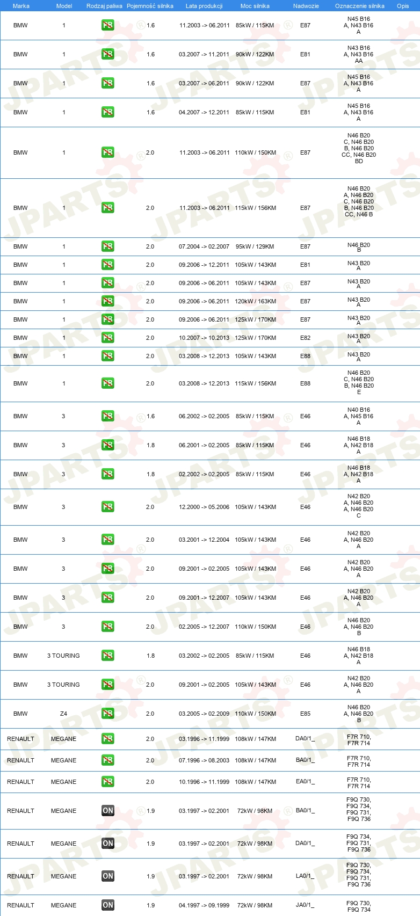Click petrol icon in 120kW / 163KM row

click(x=108, y=301)
